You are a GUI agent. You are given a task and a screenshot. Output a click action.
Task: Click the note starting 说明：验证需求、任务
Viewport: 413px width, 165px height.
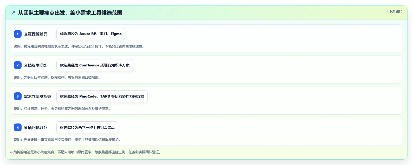click(62, 108)
